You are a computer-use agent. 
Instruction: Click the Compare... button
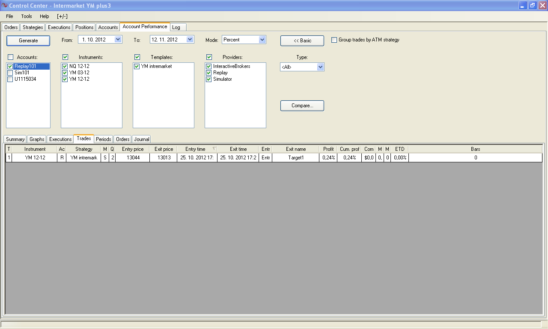302,106
